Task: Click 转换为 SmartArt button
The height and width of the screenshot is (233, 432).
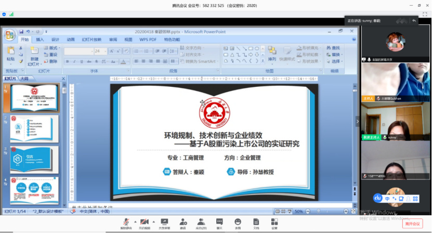Action: click(199, 61)
